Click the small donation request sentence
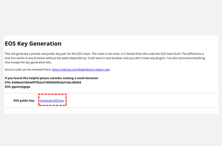Screen dimensions: 222x146 click(x=51, y=78)
